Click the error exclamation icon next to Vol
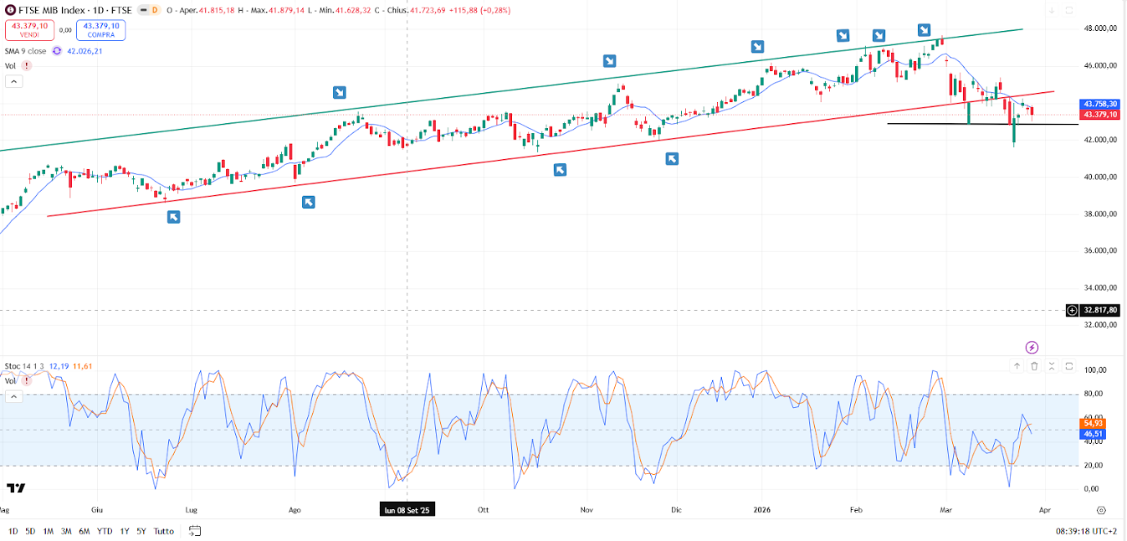 pyautogui.click(x=25, y=65)
